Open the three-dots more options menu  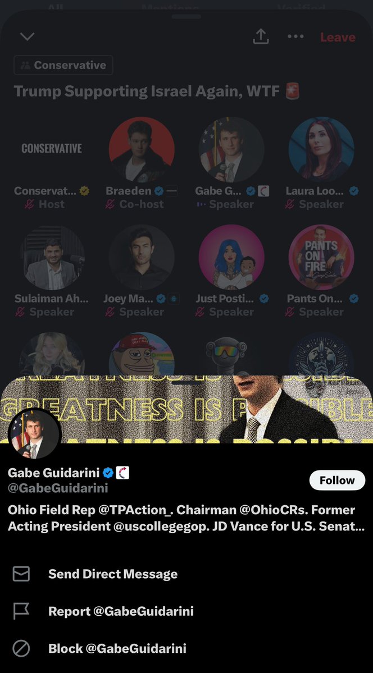[x=295, y=36]
